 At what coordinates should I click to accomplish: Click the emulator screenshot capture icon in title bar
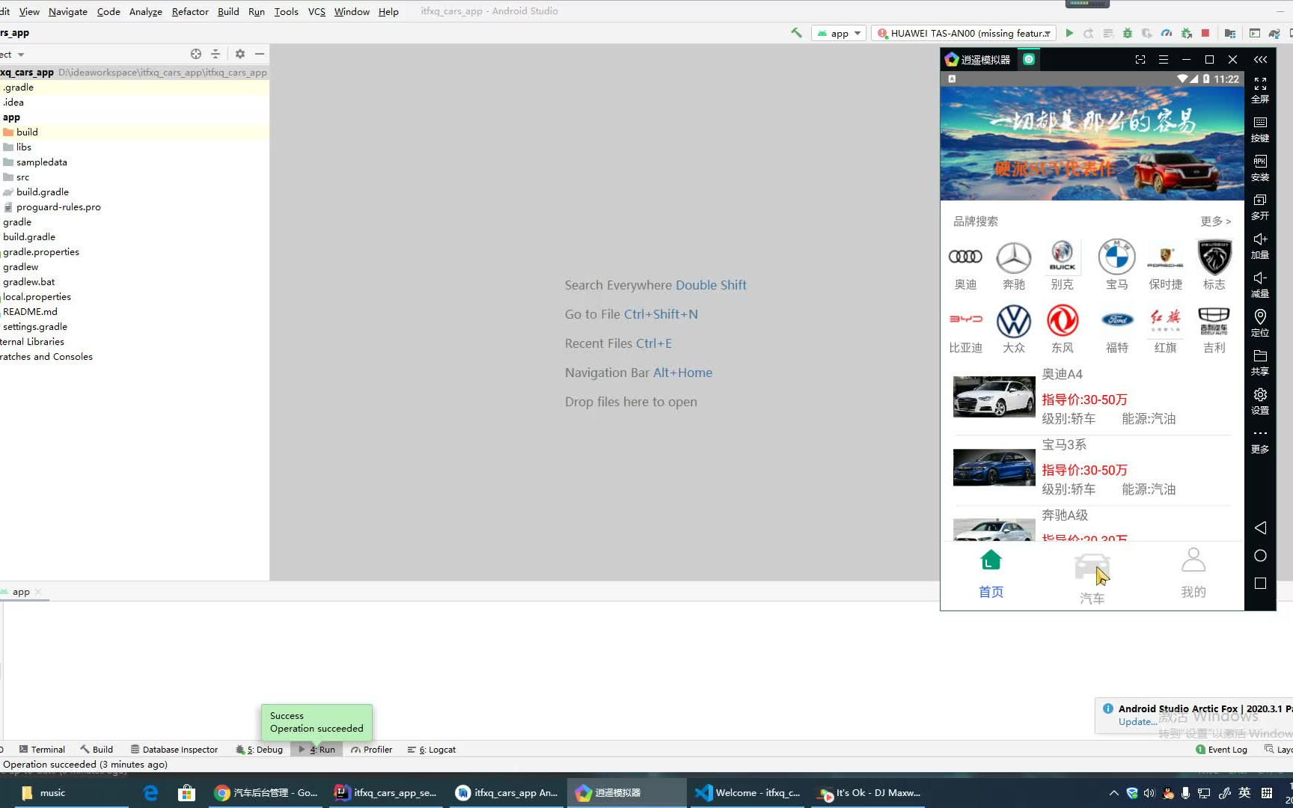(x=1140, y=59)
